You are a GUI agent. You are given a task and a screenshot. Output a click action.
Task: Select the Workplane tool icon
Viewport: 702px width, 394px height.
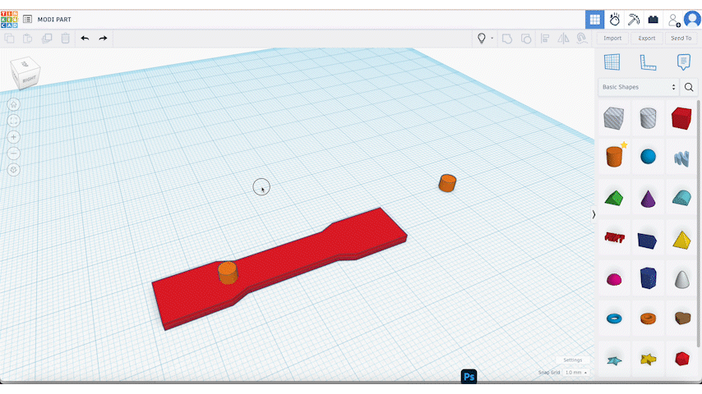tap(612, 62)
